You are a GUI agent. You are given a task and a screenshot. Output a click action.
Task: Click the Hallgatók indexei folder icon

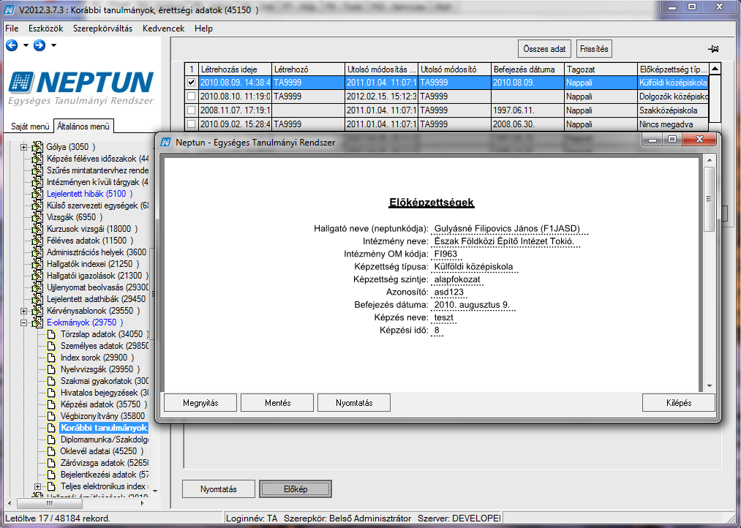(x=37, y=264)
